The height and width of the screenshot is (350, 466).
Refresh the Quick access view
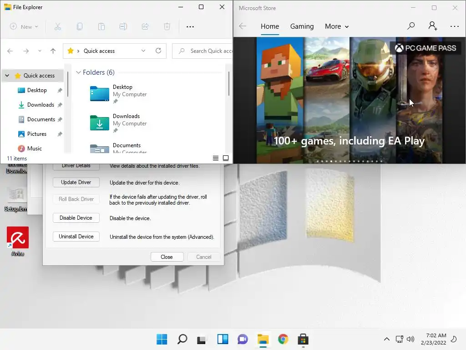click(x=158, y=51)
